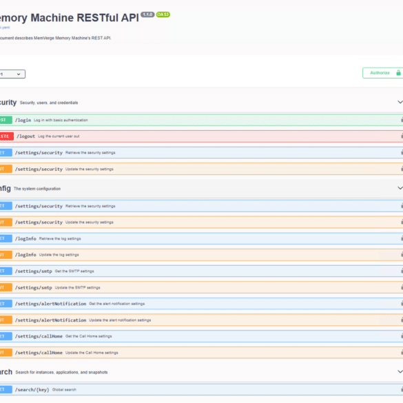Open 'Retrieve the security settings' under Config section
The height and width of the screenshot is (403, 403).
click(201, 206)
